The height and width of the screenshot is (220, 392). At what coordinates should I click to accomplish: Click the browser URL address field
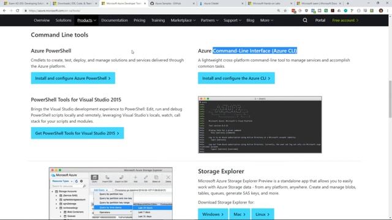click(150, 11)
